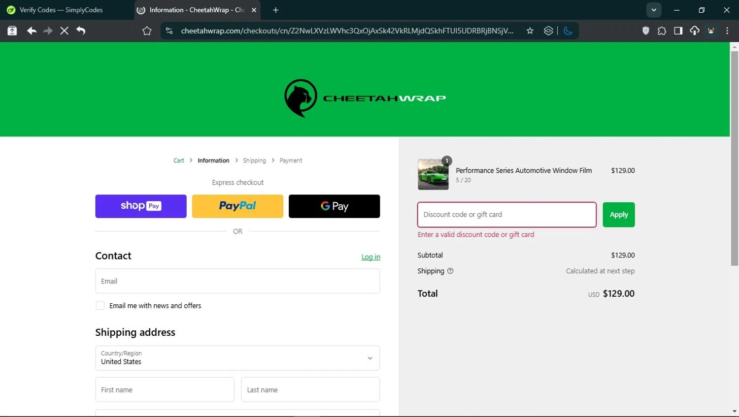Open the tab search dropdown arrow
739x417 pixels.
654,10
